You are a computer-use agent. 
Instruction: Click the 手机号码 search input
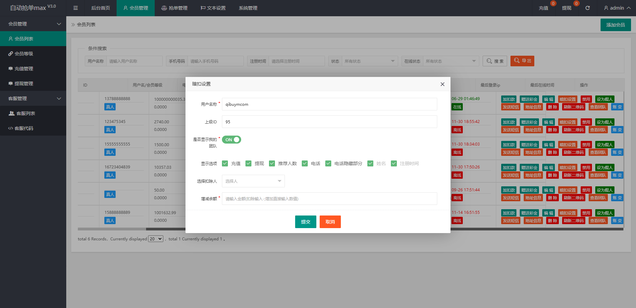(x=216, y=61)
